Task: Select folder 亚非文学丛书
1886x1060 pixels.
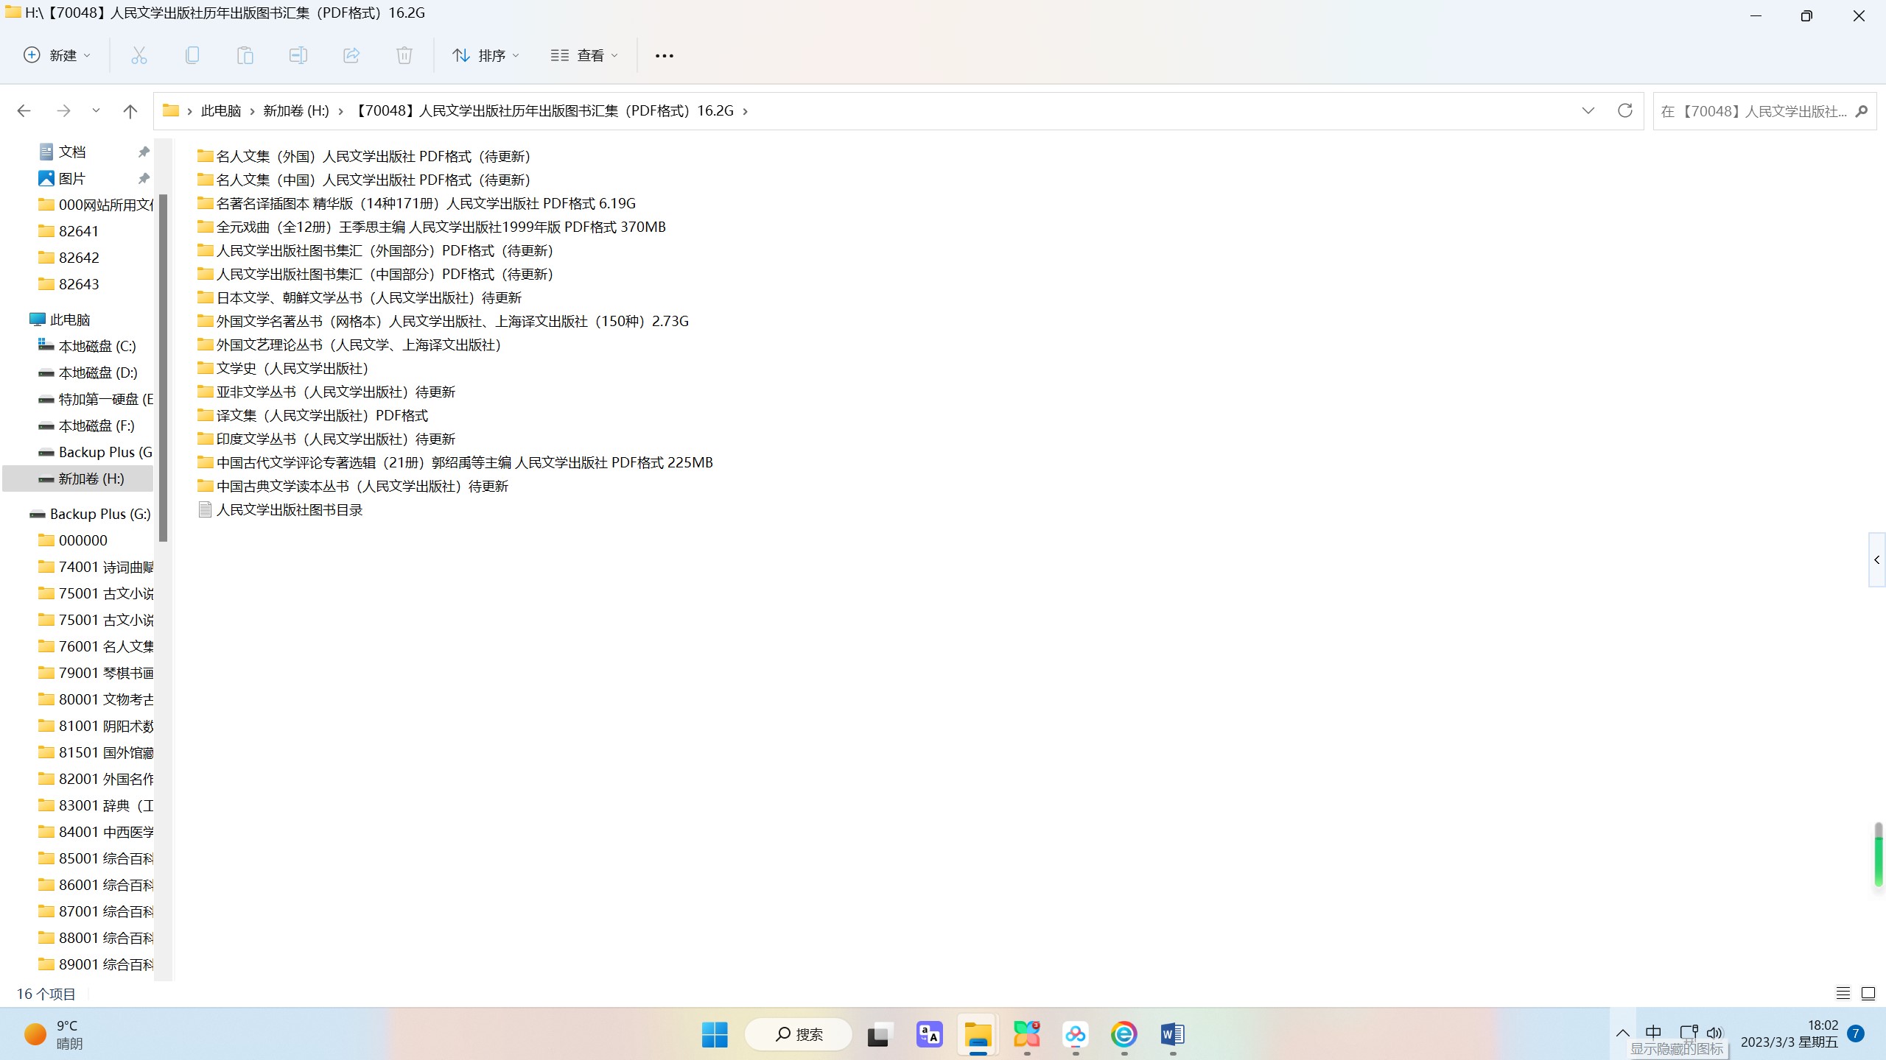Action: (326, 392)
